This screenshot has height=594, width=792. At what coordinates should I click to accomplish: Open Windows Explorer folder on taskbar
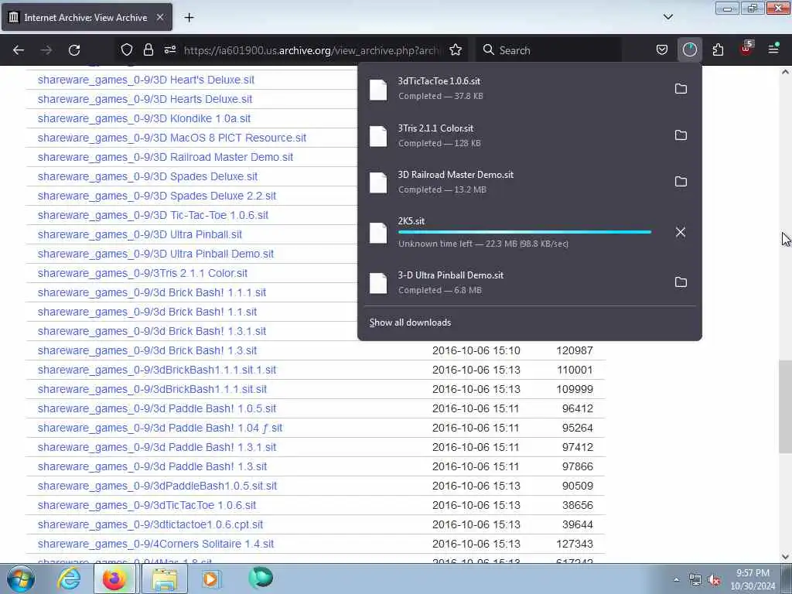pos(164,579)
